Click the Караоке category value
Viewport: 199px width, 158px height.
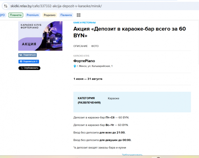114,98
